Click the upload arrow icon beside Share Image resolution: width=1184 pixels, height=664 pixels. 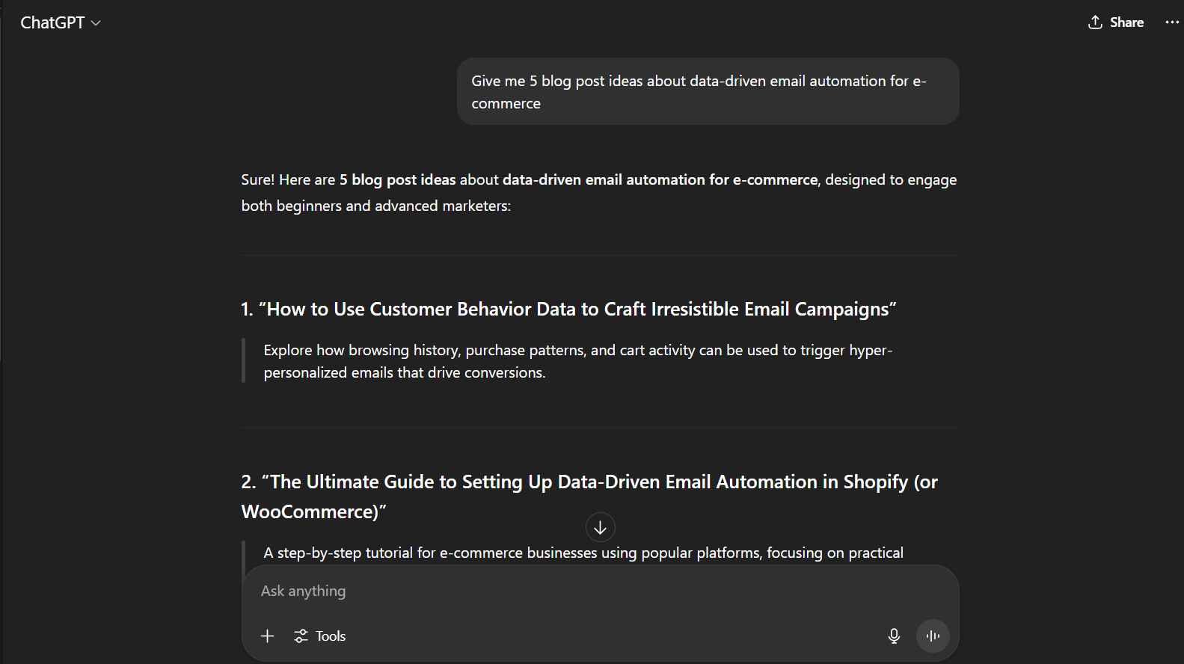click(1095, 22)
